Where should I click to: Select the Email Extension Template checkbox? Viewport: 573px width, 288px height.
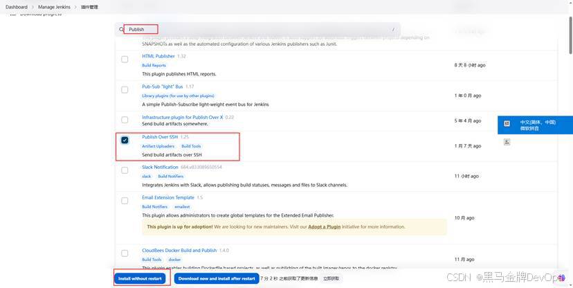(x=125, y=201)
